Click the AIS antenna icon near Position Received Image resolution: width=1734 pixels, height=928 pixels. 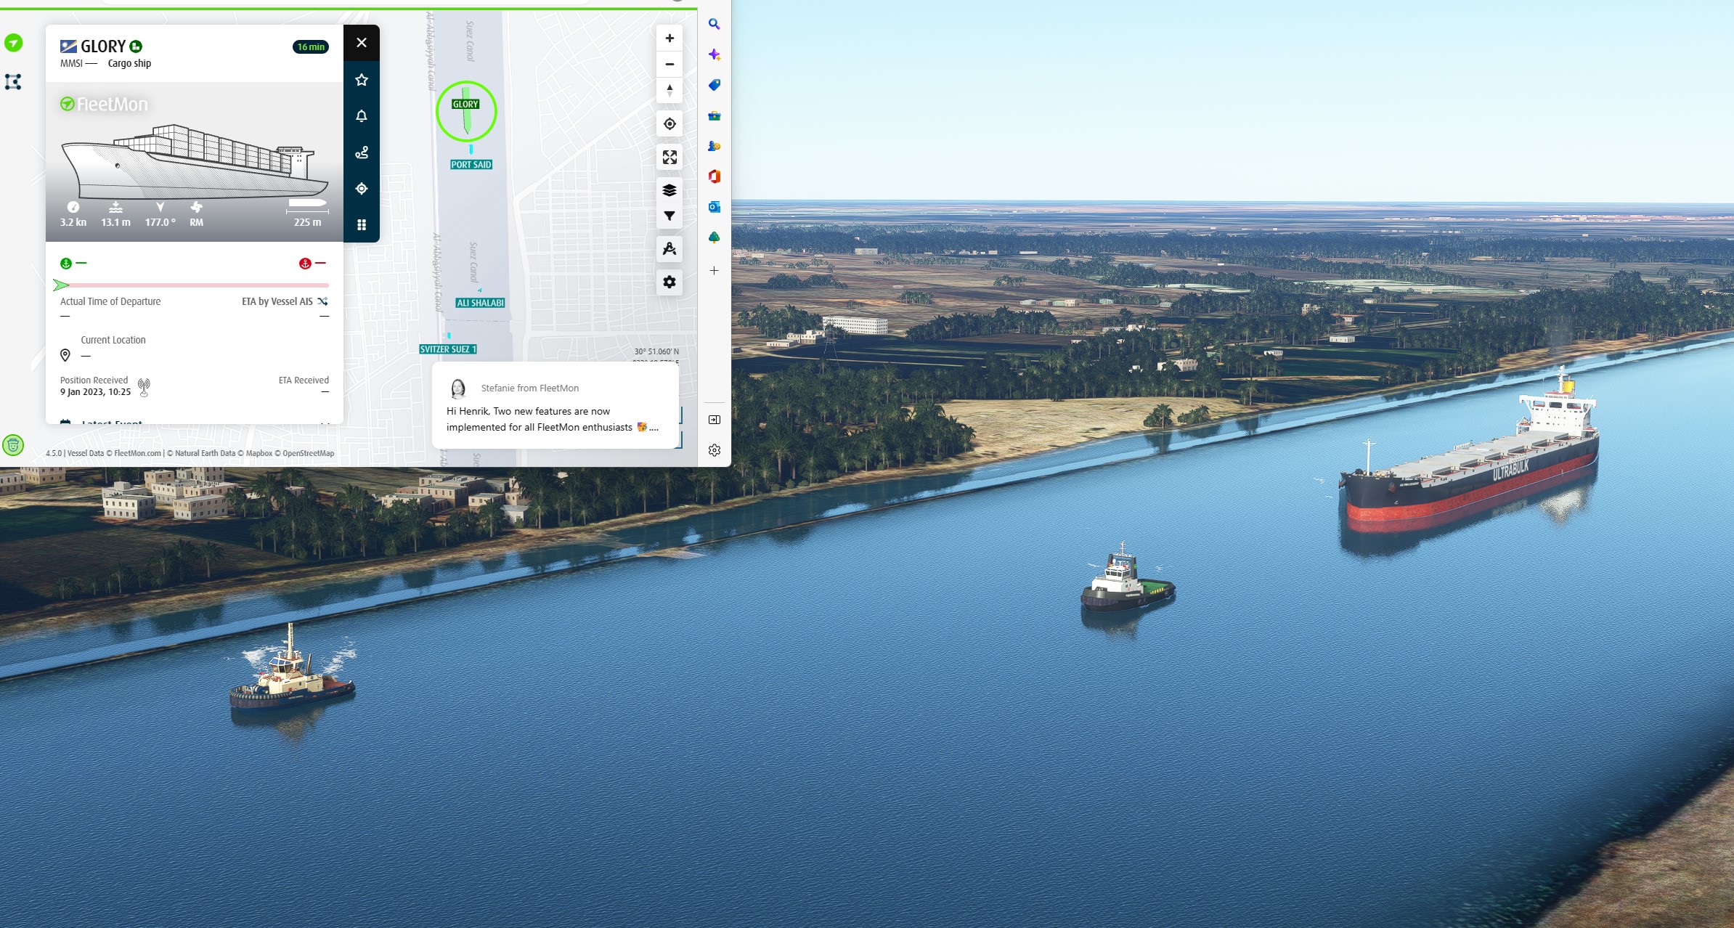(x=144, y=388)
